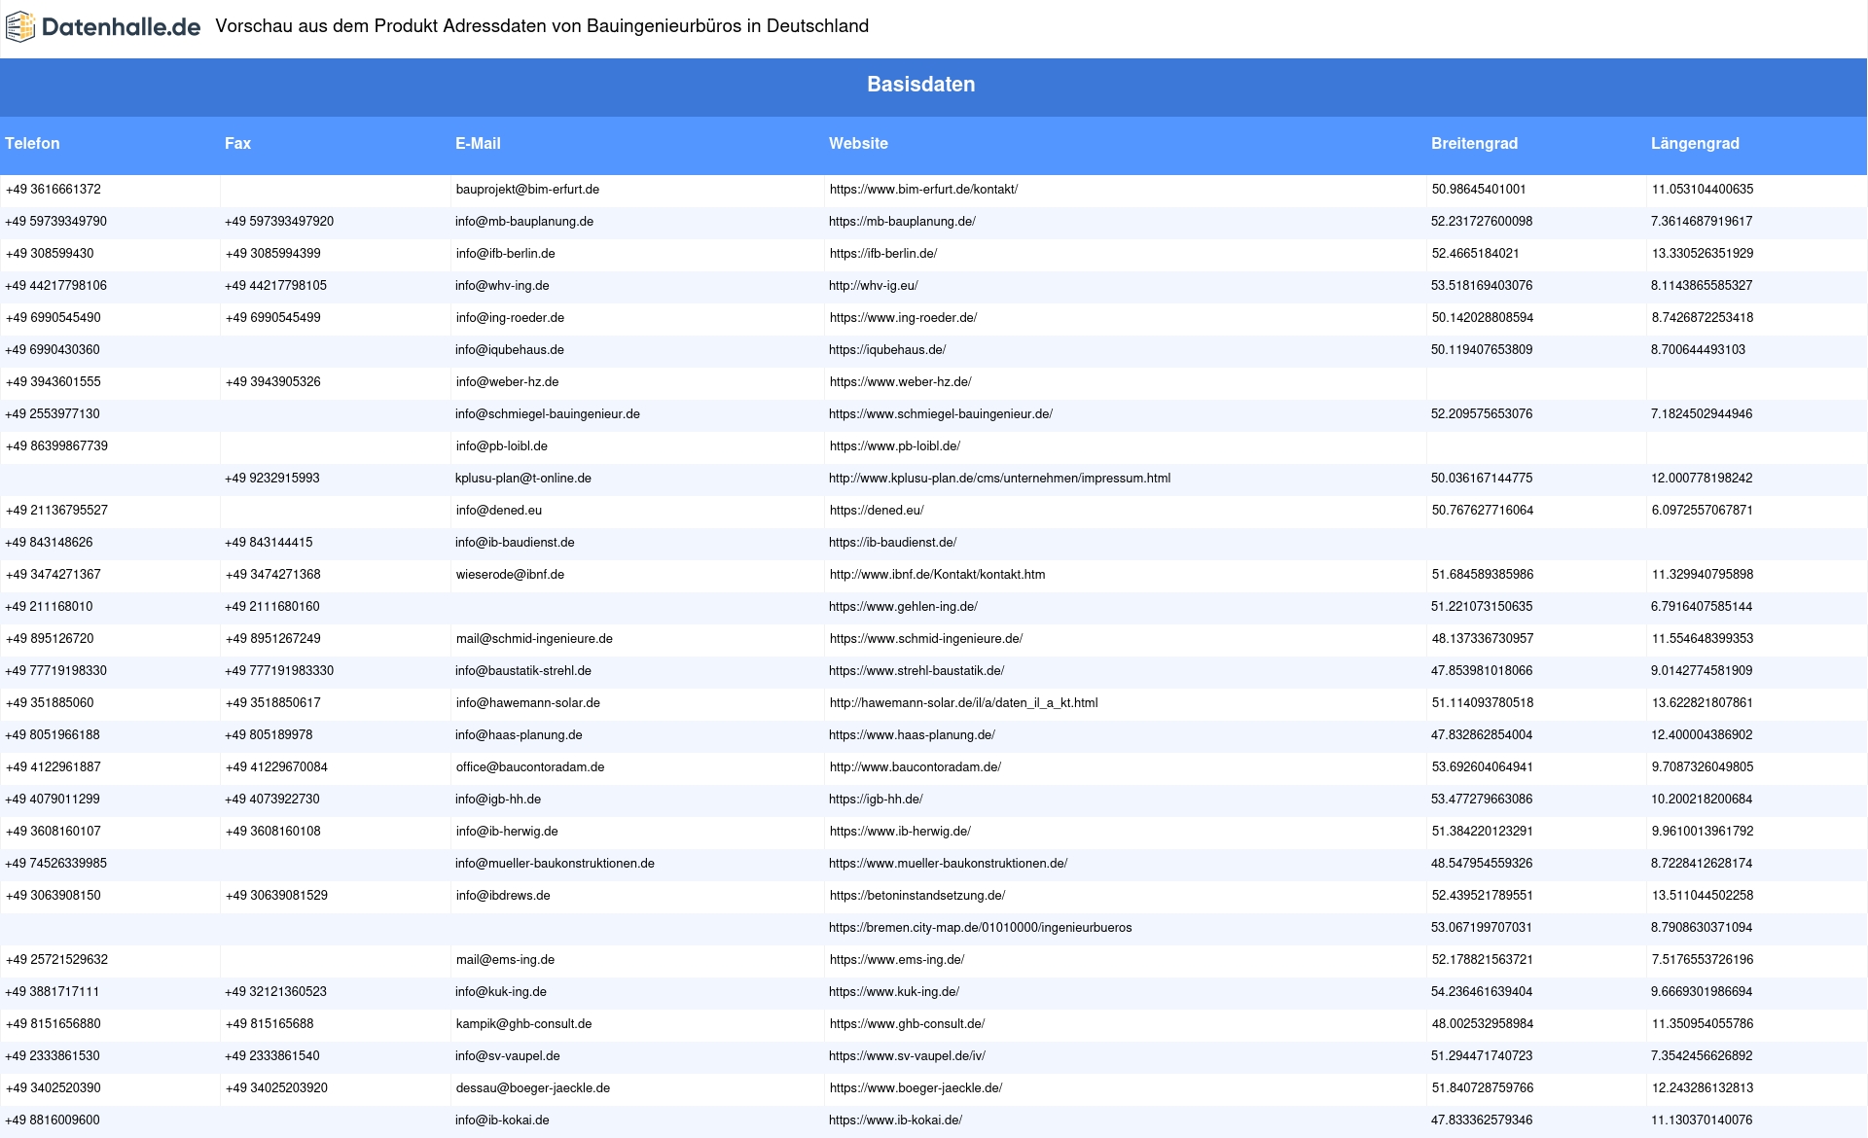Click the Längengrad column header
The image size is (1868, 1138).
pos(1695,143)
